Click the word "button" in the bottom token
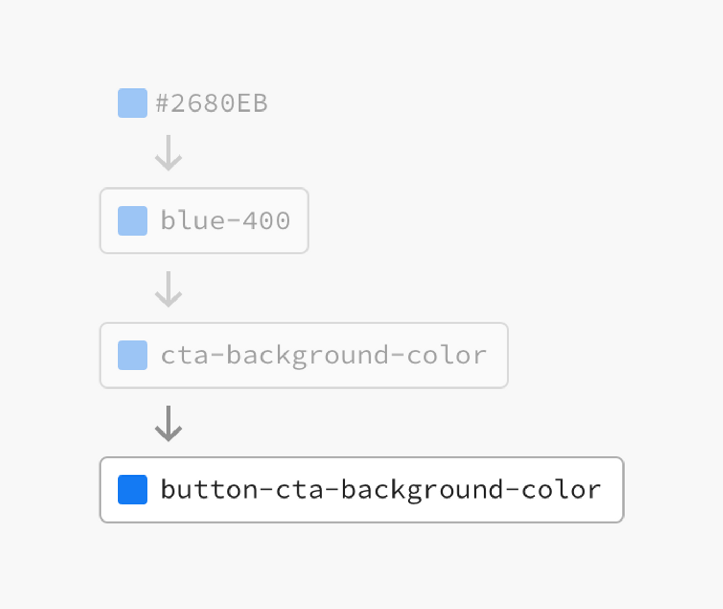723x609 pixels. 209,490
